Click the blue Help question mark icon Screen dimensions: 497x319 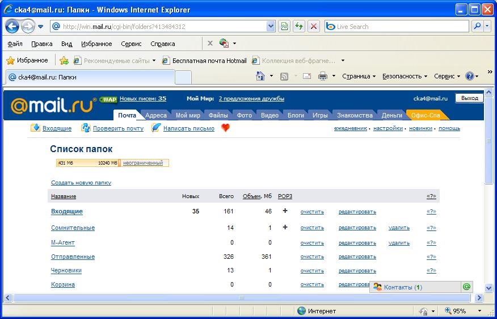[470, 76]
